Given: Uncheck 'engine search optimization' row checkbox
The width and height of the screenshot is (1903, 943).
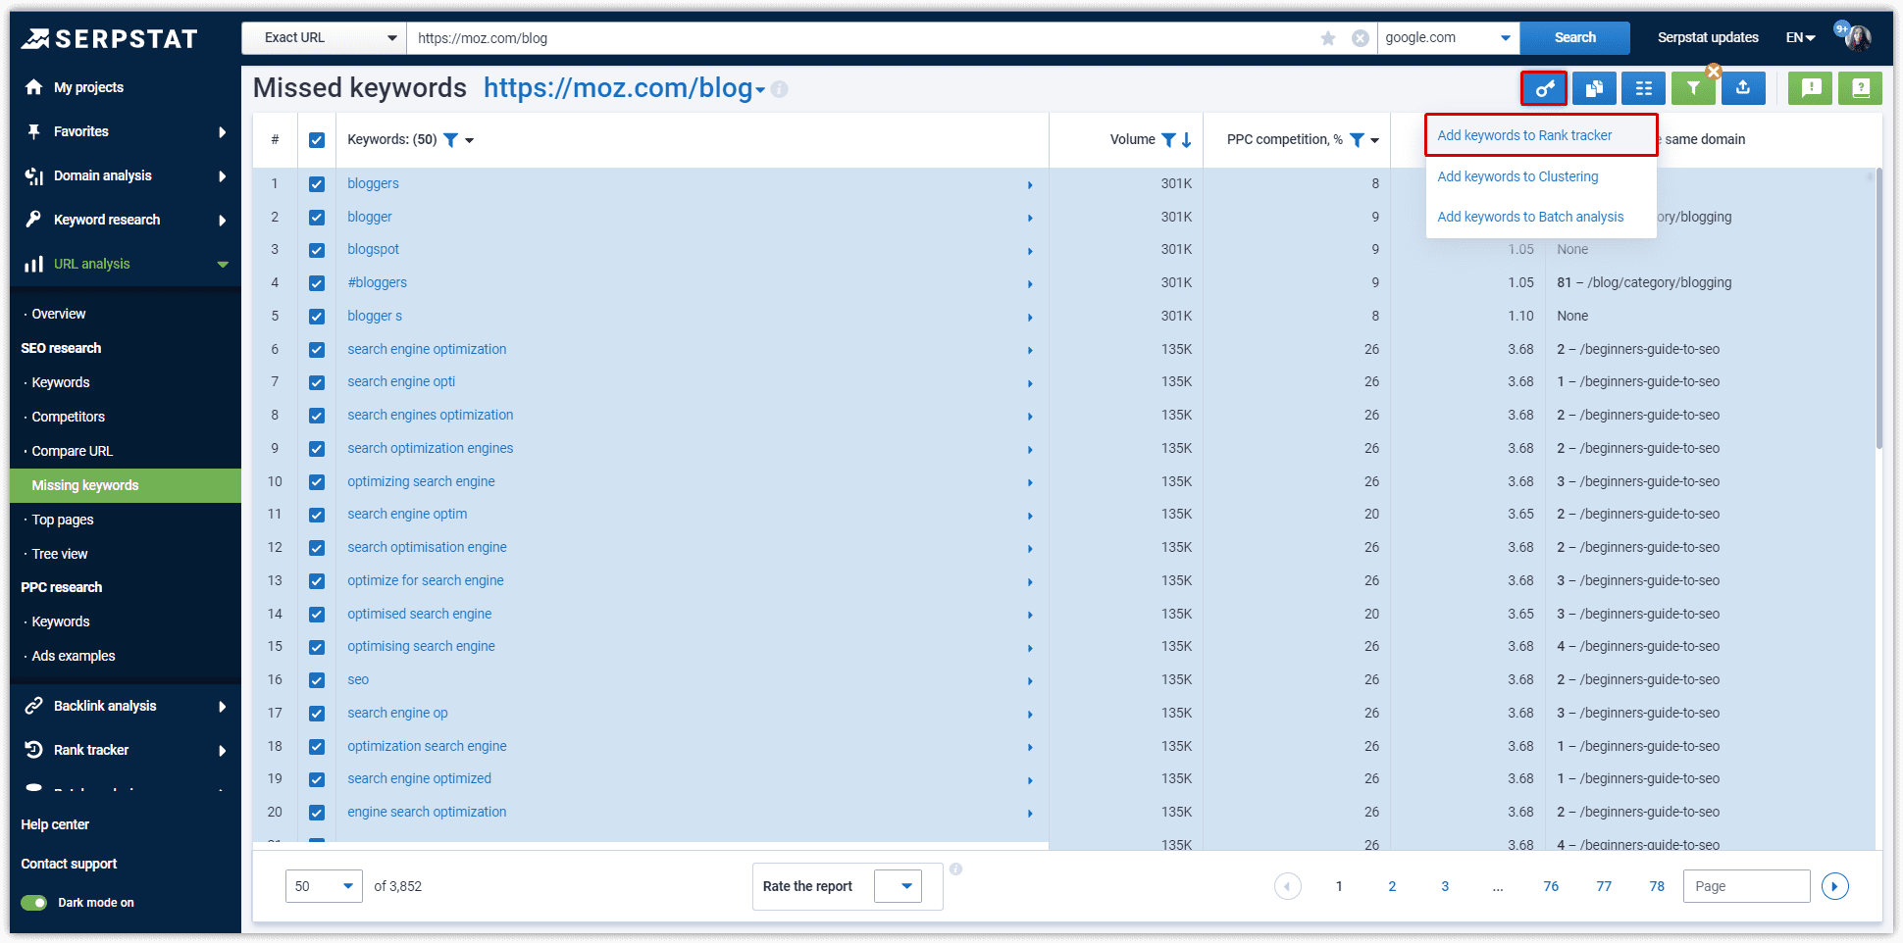Looking at the screenshot, I should tap(317, 813).
